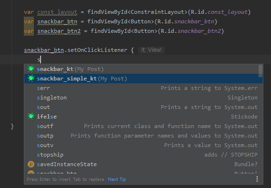This screenshot has width=271, height=188.
Task: Click the closing brace at the editor's left
Action: pos(12,127)
